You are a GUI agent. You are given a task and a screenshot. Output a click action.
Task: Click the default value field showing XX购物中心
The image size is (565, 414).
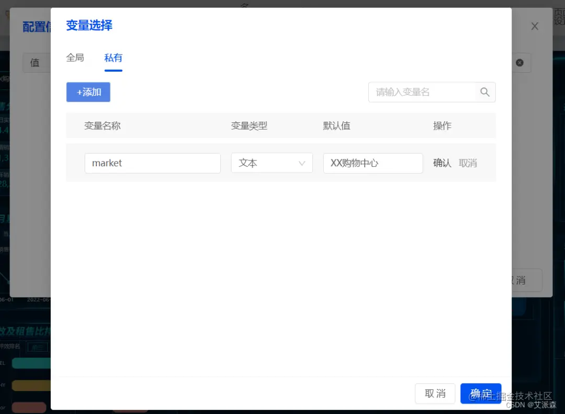[373, 163]
